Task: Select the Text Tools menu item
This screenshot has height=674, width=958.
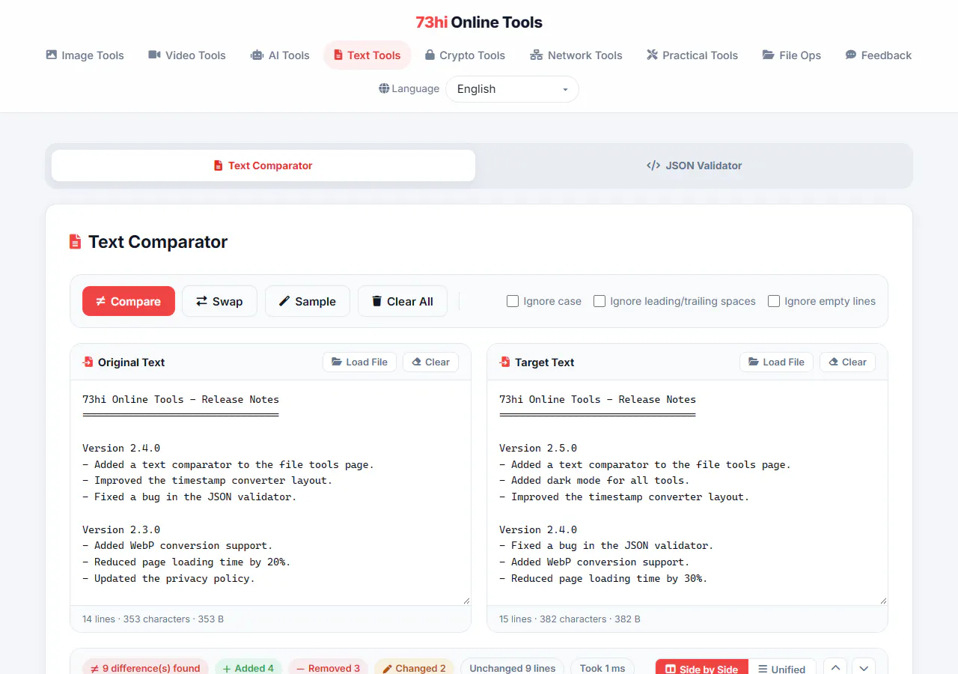Action: pyautogui.click(x=367, y=55)
